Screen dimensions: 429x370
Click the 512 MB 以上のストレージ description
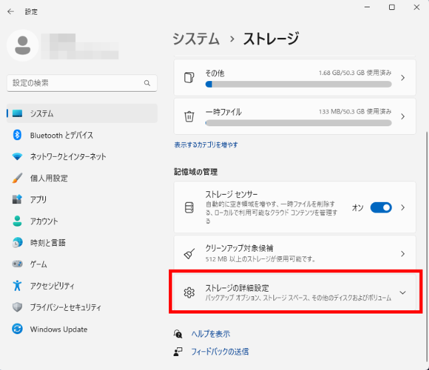tap(261, 259)
